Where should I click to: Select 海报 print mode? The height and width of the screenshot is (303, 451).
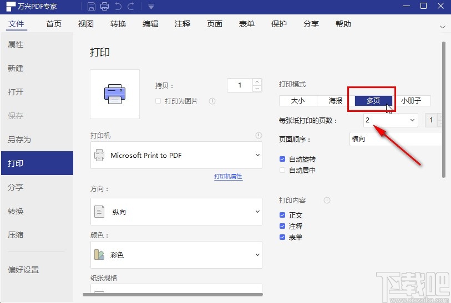pyautogui.click(x=336, y=101)
